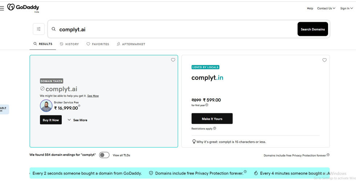Click the Search Domains button
Image resolution: width=356 pixels, height=184 pixels.
313,29
